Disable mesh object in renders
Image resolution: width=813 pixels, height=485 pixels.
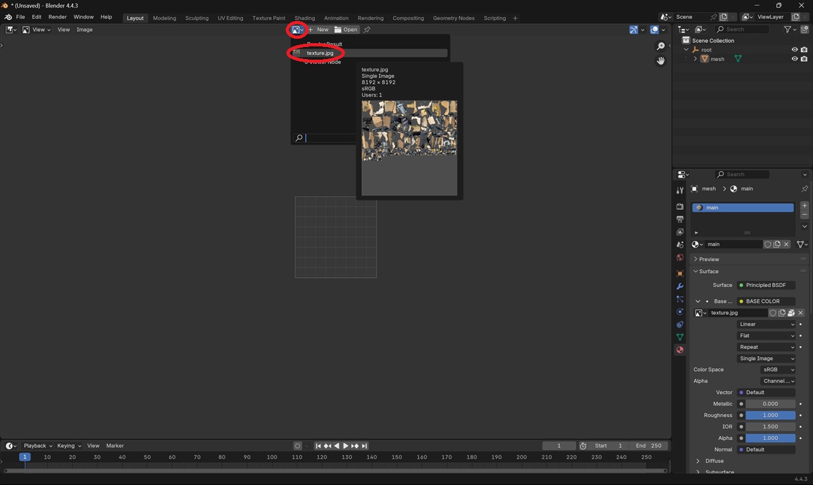804,59
